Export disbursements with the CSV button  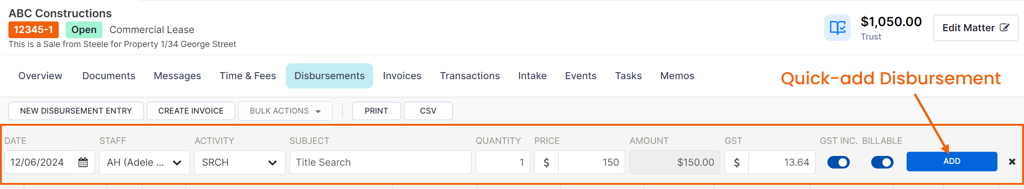428,111
